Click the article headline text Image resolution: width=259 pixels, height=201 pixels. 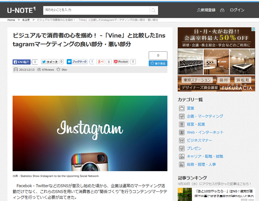coord(89,40)
